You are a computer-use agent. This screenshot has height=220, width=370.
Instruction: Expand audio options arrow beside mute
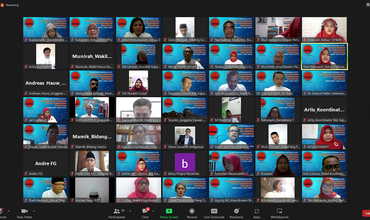click(x=9, y=211)
